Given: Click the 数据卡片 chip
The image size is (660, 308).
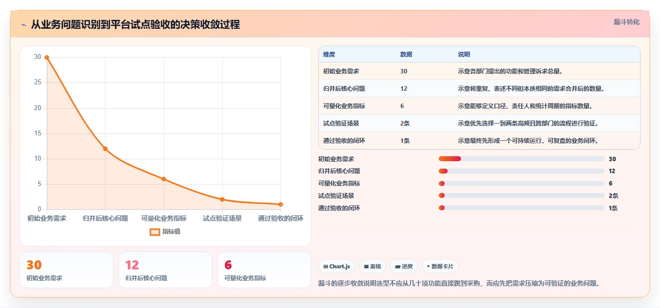Looking at the screenshot, I should [440, 266].
